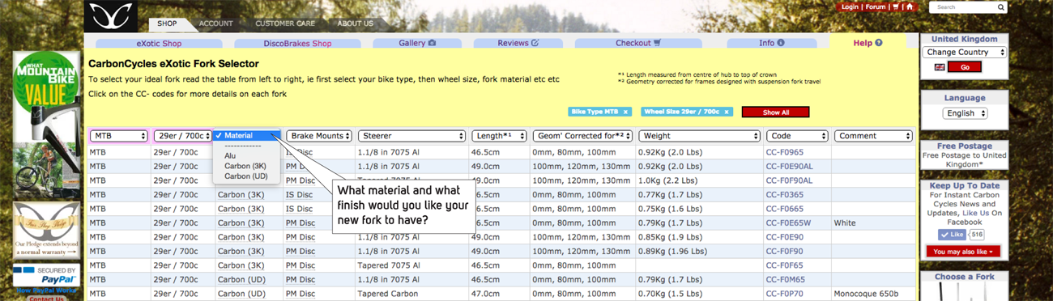The width and height of the screenshot is (1053, 301).
Task: Click the CarbonCycles butterfly logo
Action: [x=111, y=16]
